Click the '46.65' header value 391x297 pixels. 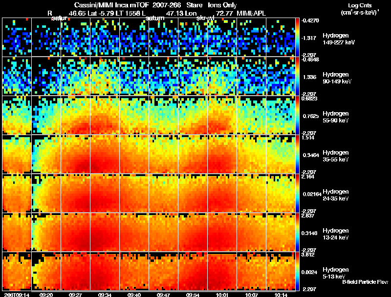(77, 13)
